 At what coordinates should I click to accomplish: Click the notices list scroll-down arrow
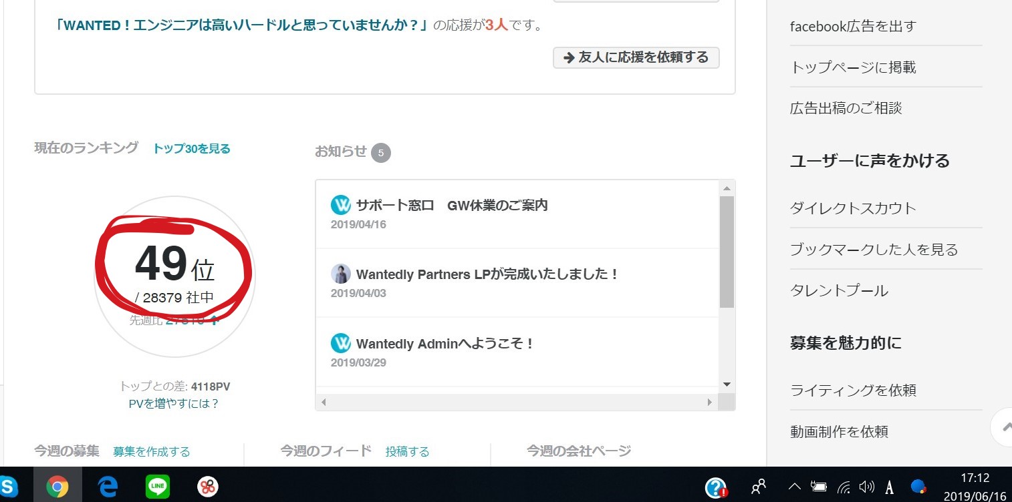(727, 385)
